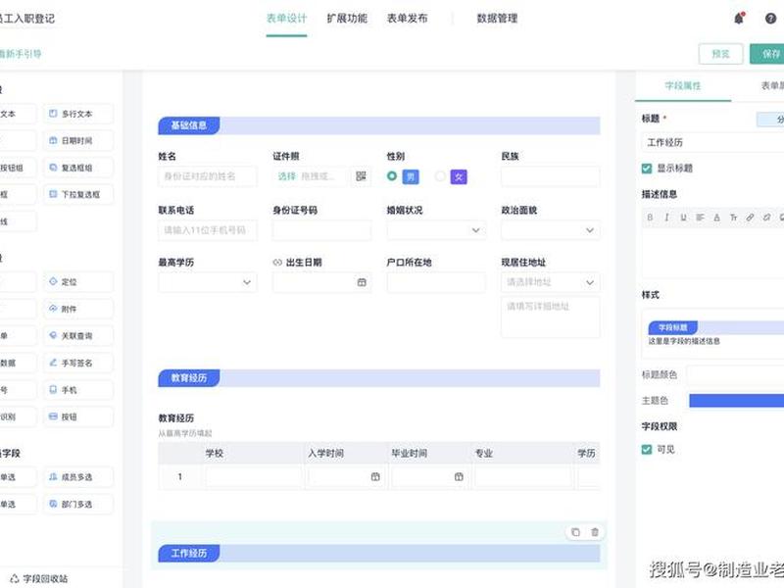Delete the 工作经历 field with trash icon
This screenshot has width=784, height=588.
[595, 532]
